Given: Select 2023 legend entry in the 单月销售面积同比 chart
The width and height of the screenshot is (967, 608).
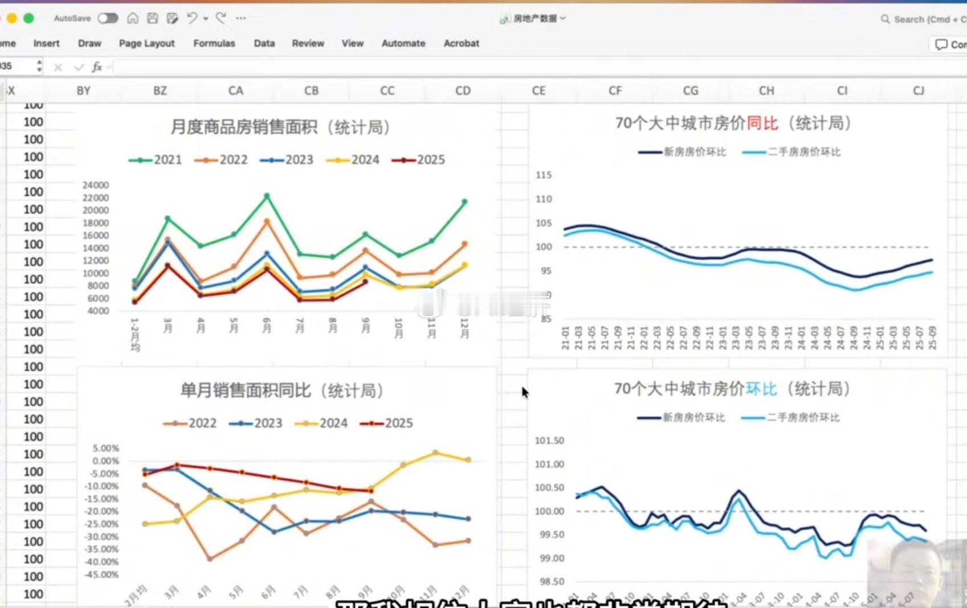Looking at the screenshot, I should [255, 424].
